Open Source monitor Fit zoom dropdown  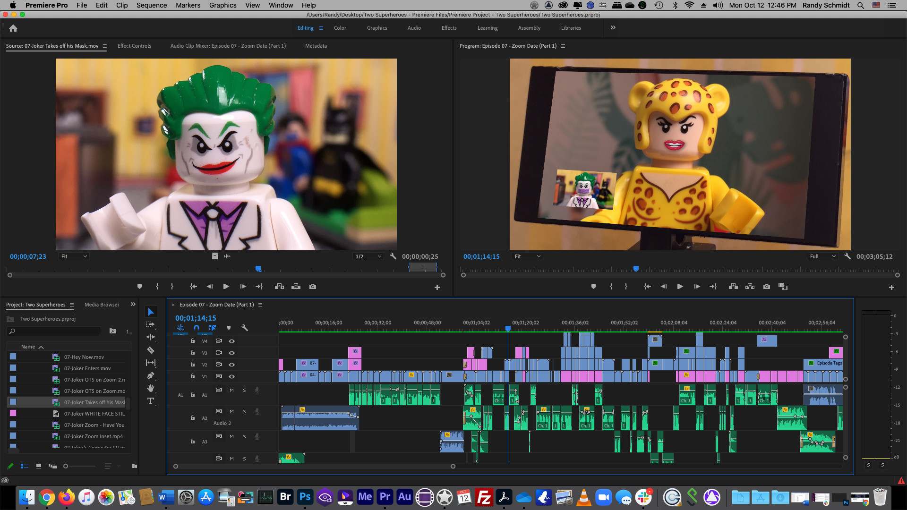pyautogui.click(x=74, y=256)
